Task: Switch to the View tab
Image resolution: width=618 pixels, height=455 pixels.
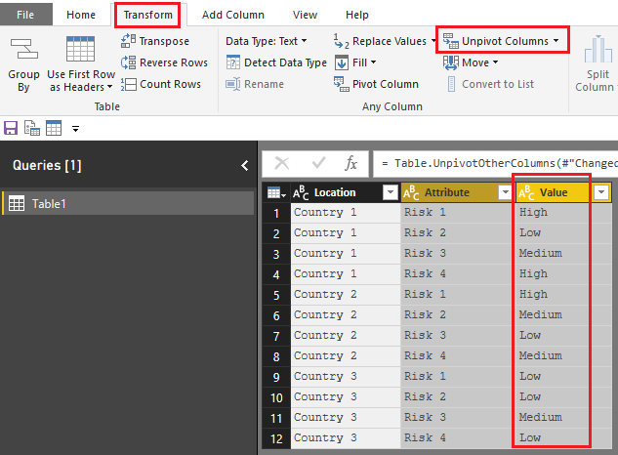Action: [x=305, y=15]
